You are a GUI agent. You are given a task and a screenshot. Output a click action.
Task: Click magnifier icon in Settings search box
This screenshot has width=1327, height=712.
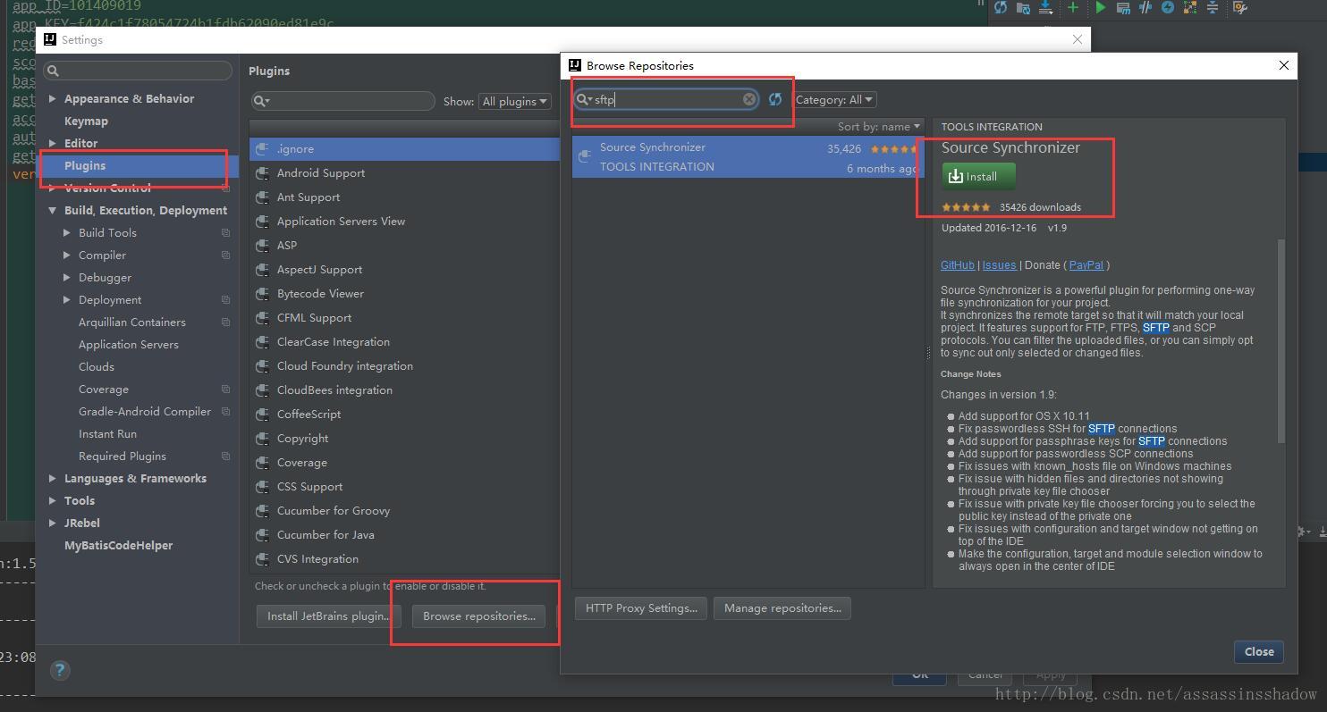[x=54, y=71]
